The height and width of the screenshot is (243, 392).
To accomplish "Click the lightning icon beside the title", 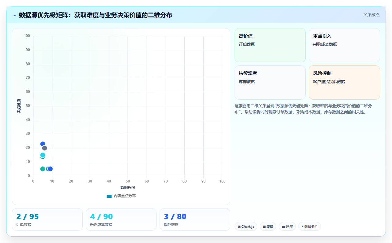I will [x=14, y=15].
